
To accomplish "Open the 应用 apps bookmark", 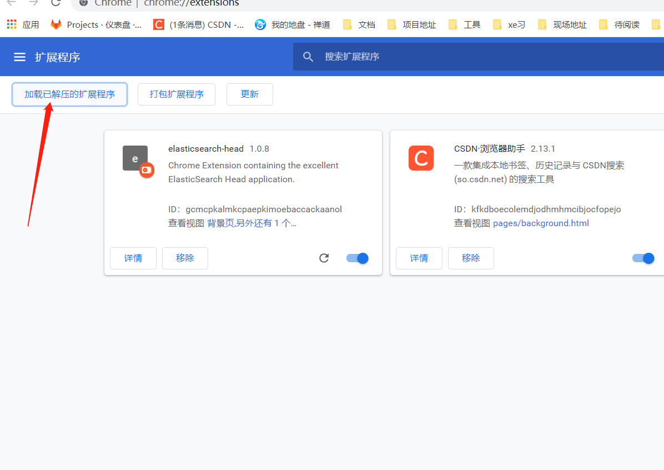I will [x=23, y=24].
